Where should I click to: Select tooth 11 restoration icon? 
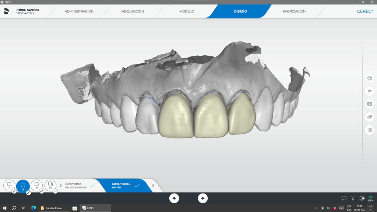pos(9,185)
